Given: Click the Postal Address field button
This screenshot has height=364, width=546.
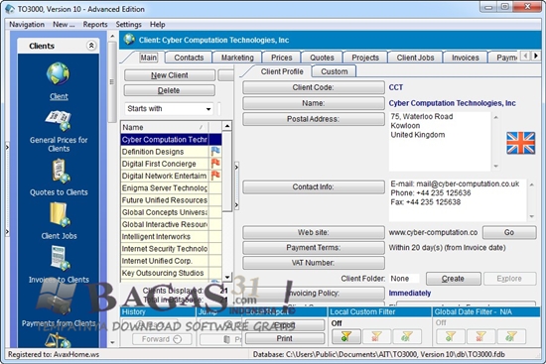Looking at the screenshot, I should [x=314, y=119].
